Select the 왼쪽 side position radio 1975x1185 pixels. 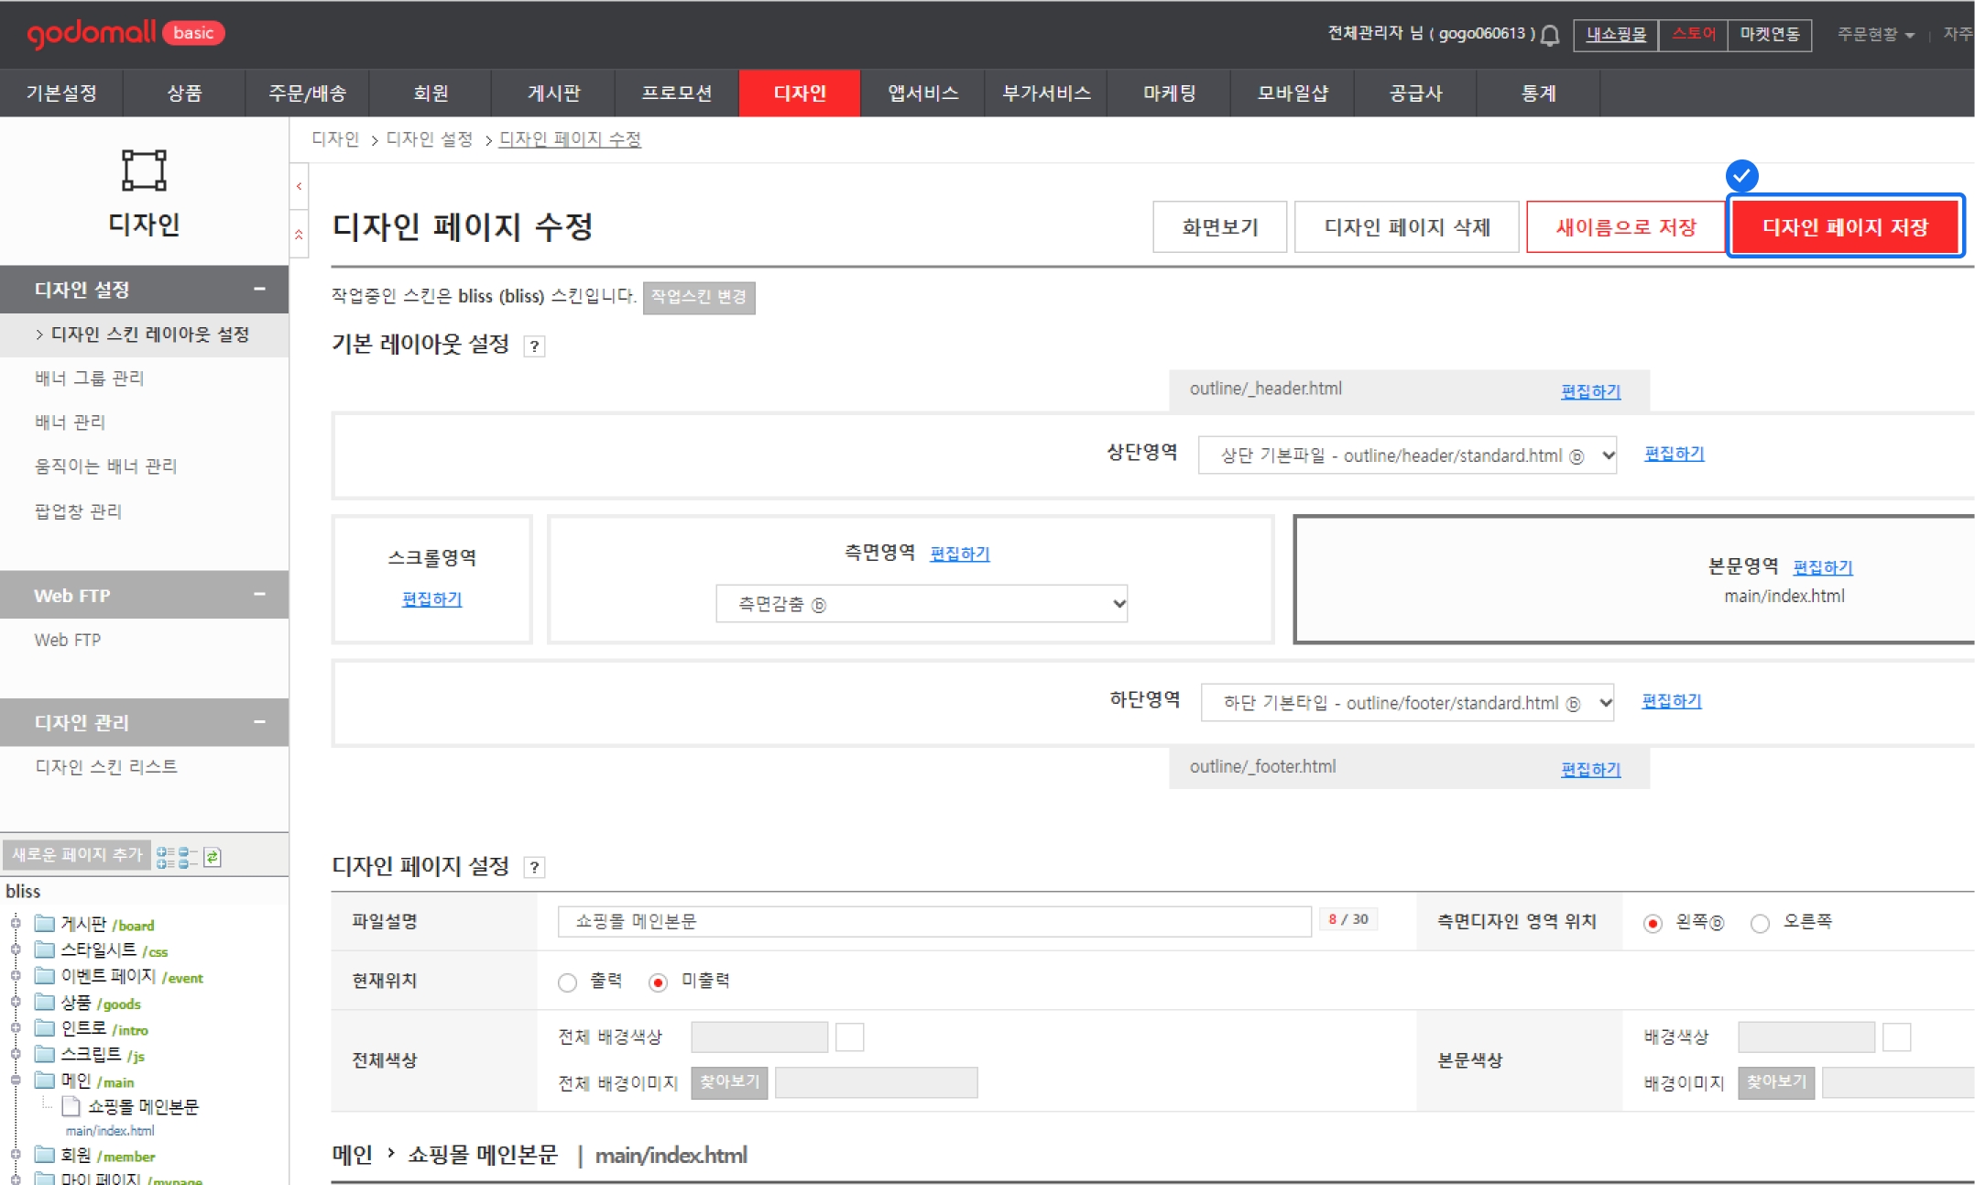click(1653, 923)
